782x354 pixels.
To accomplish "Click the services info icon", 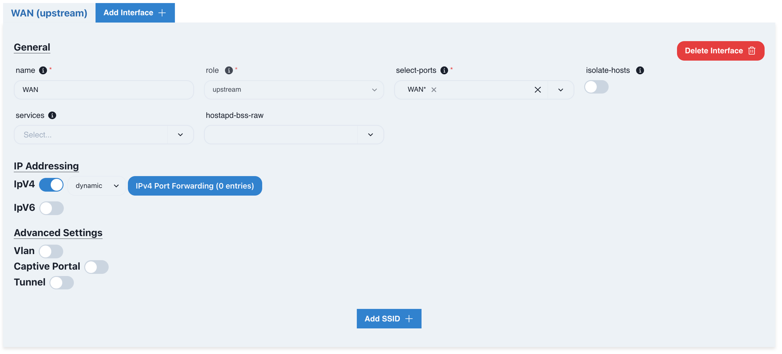I will [x=52, y=115].
